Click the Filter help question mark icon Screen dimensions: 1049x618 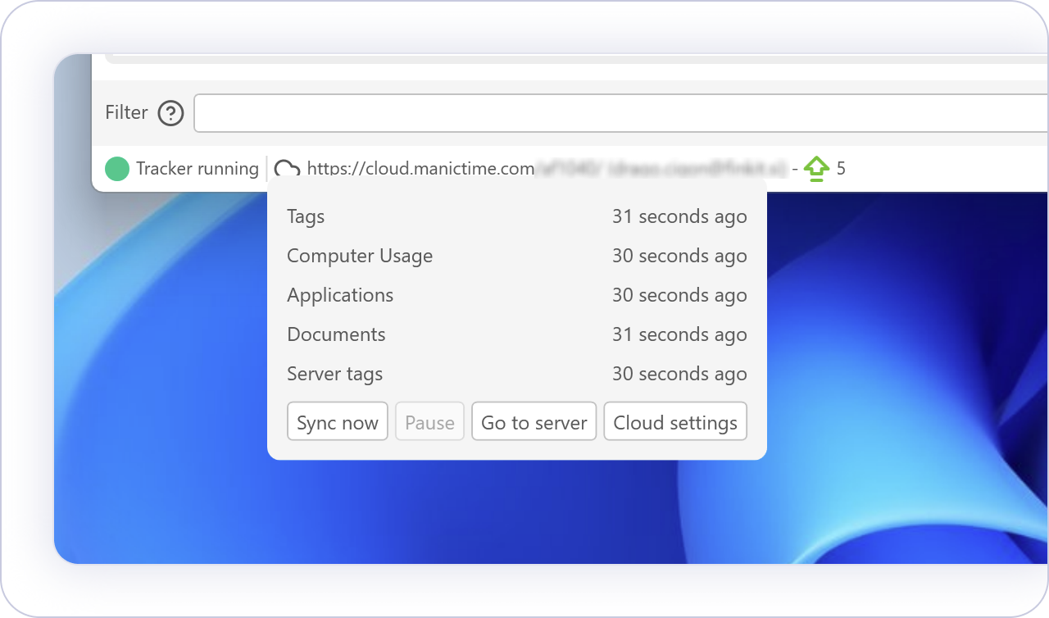coord(170,113)
